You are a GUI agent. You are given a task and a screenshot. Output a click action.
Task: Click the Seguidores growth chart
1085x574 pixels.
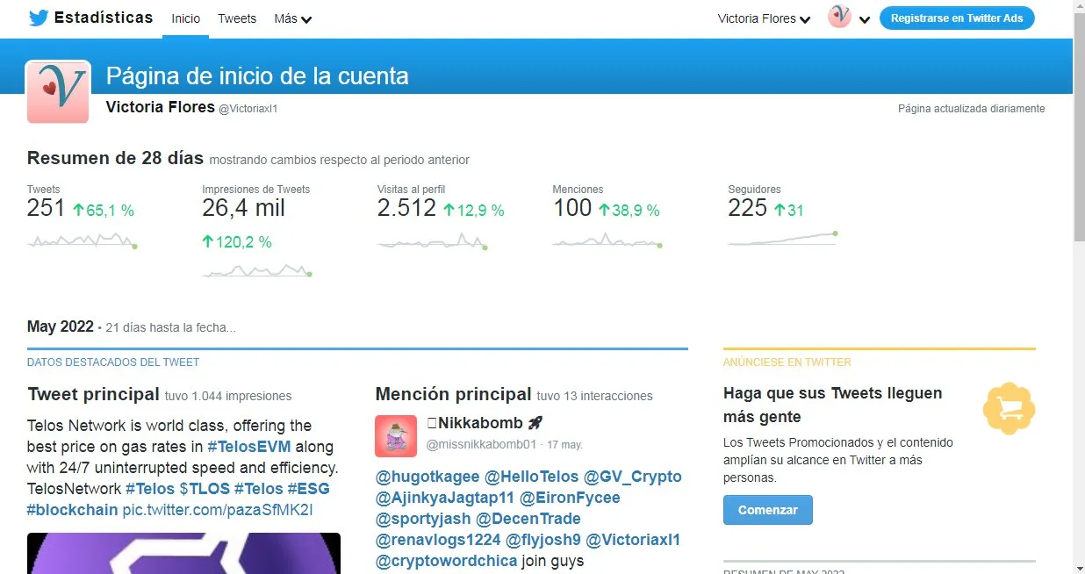click(x=783, y=238)
